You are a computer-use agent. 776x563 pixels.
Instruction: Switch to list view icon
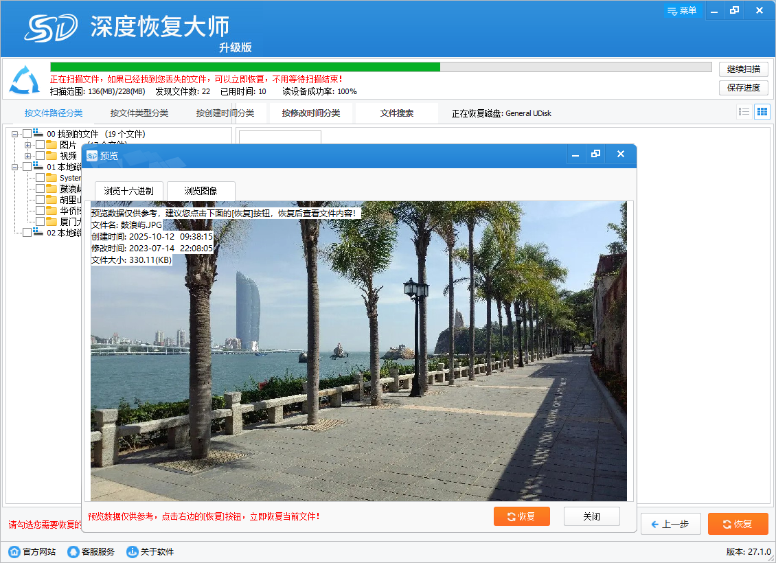tap(744, 112)
